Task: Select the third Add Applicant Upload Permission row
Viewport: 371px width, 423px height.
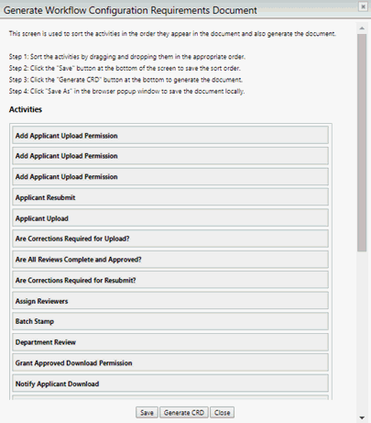Action: [170, 176]
